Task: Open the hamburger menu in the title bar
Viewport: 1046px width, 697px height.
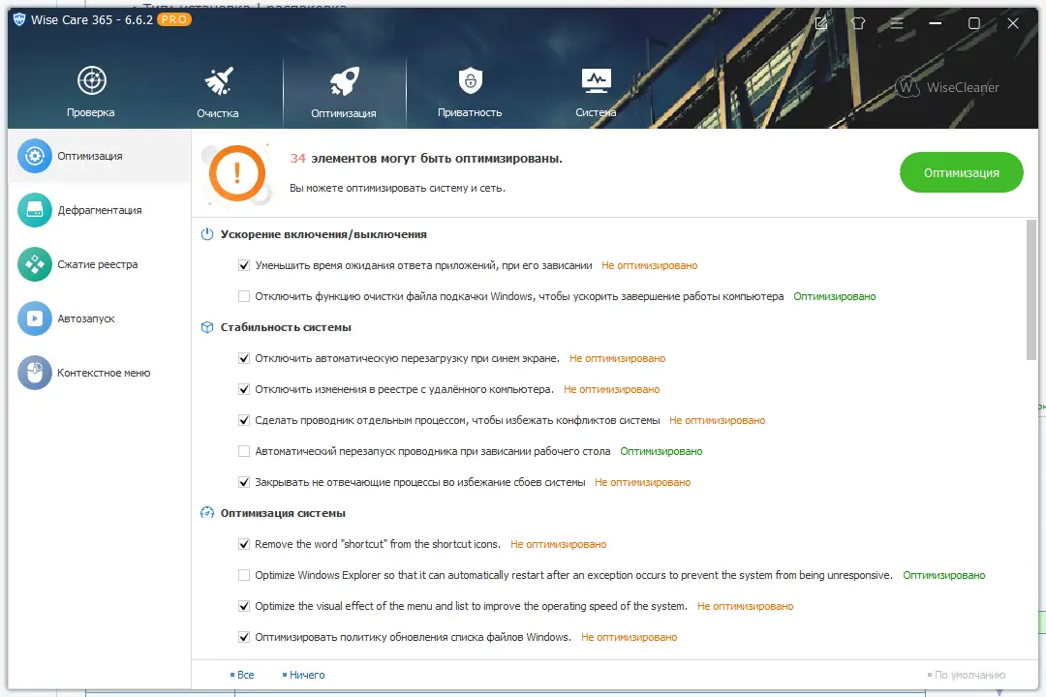Action: 897,23
